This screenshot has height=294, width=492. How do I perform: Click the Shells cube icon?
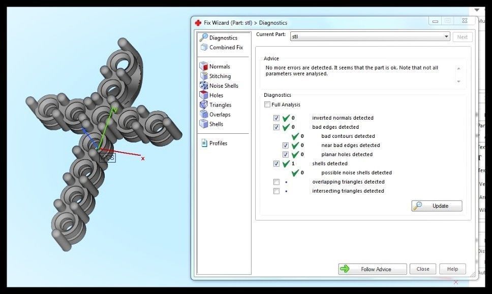(x=204, y=124)
